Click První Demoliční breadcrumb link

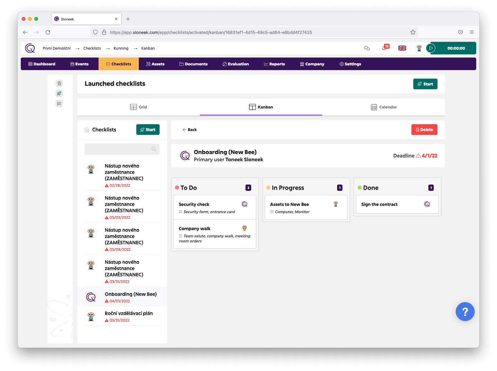[x=57, y=48]
